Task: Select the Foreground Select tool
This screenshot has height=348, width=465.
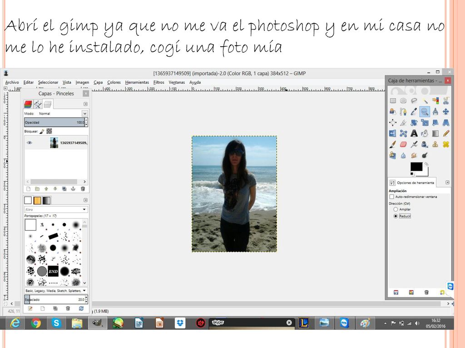Action: click(393, 111)
